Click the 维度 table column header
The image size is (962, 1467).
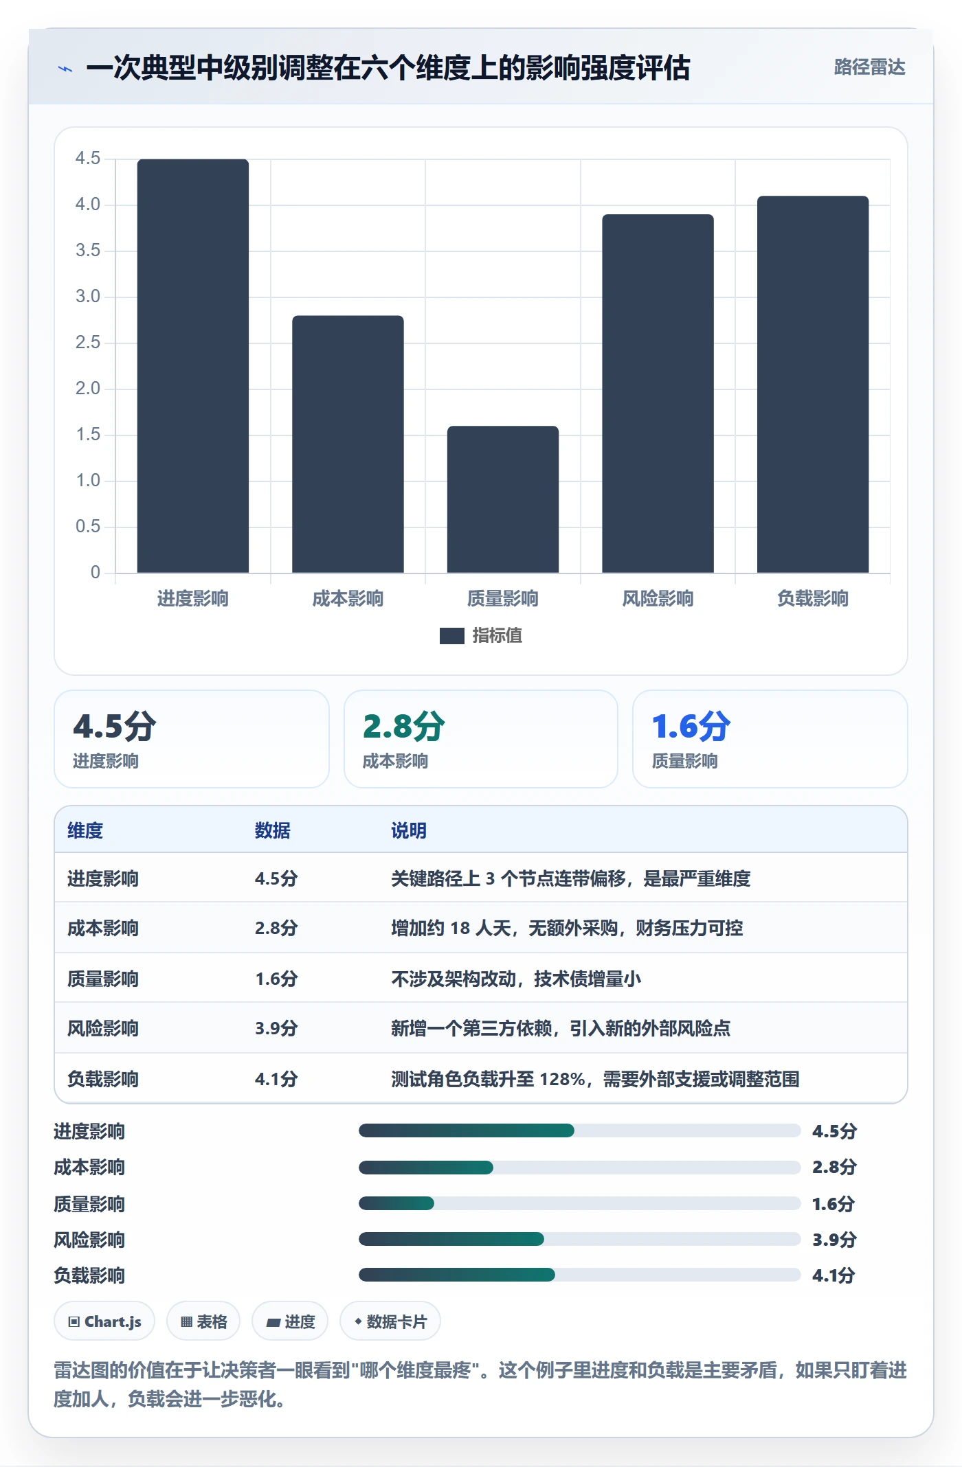(x=85, y=830)
